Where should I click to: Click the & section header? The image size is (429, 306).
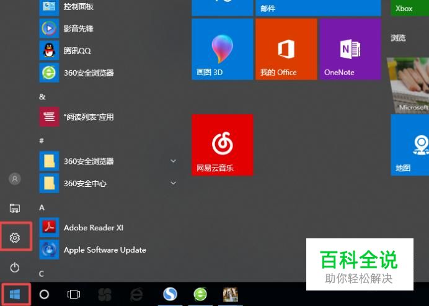click(42, 97)
